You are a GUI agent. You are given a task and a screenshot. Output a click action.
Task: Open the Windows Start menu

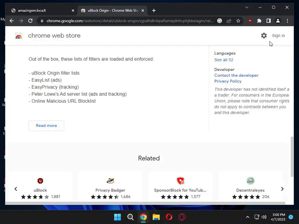click(x=117, y=217)
